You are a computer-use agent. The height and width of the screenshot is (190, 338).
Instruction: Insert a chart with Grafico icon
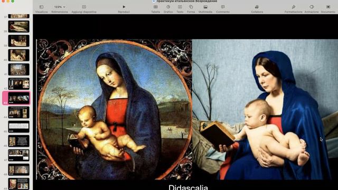tap(168, 7)
